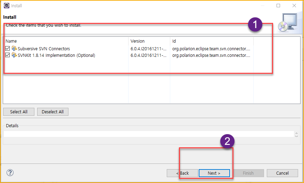This screenshot has height=183, width=304.
Task: Click the version cell of Subversive SVN Connectors
Action: (x=148, y=49)
